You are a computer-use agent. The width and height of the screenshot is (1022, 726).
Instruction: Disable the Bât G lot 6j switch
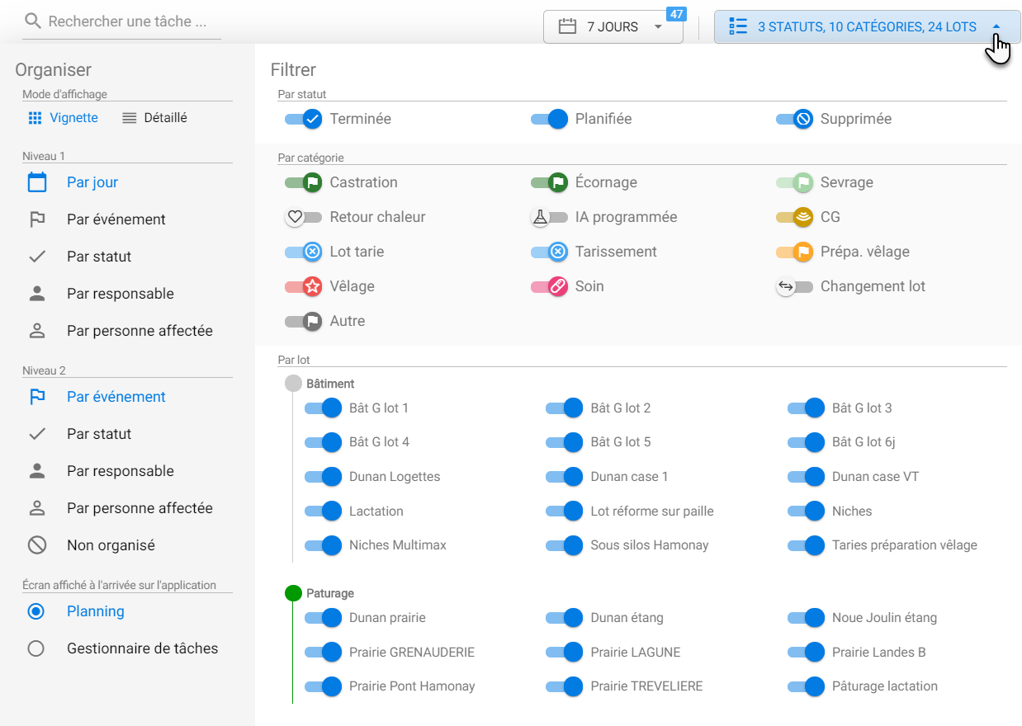(x=806, y=442)
